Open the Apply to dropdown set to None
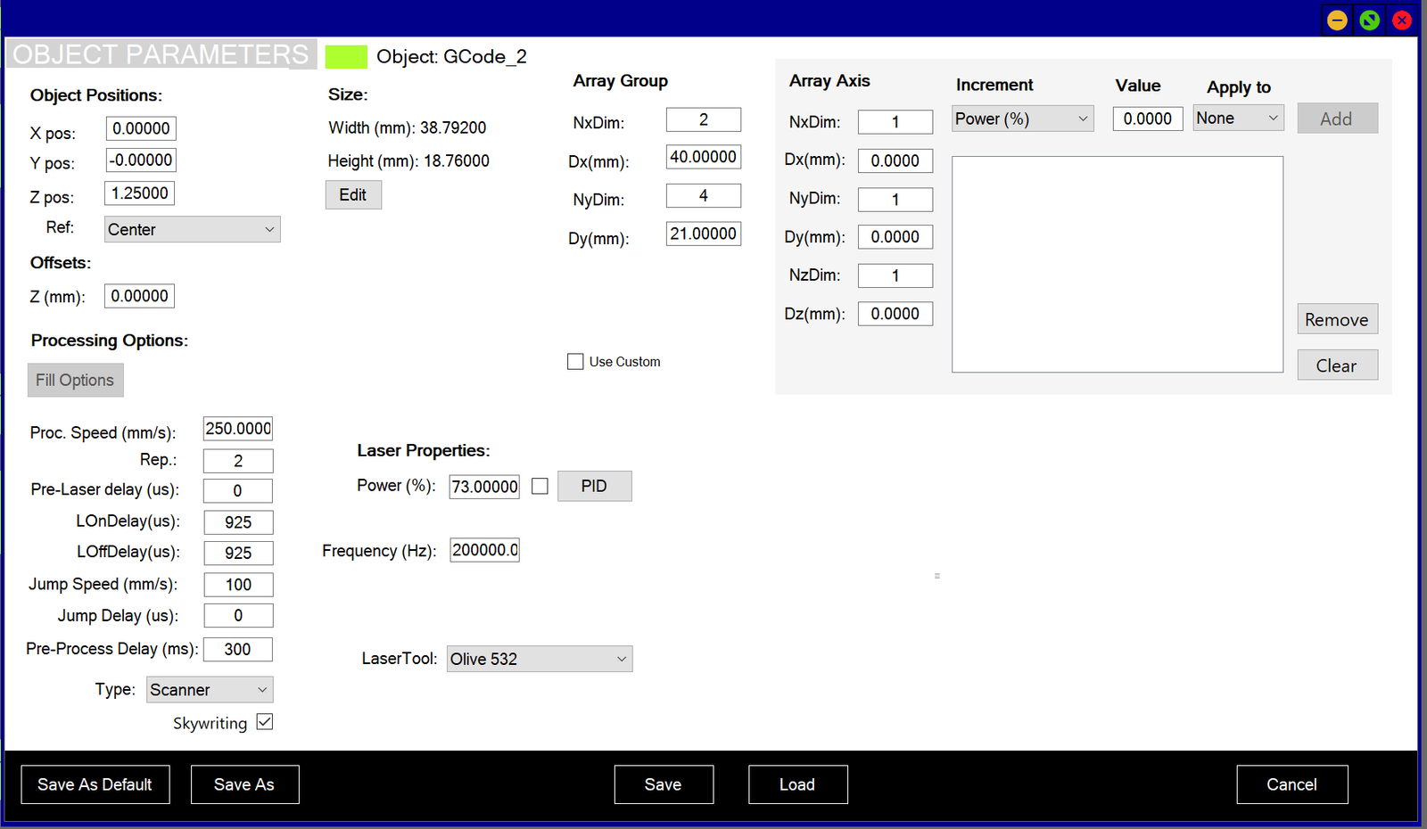The height and width of the screenshot is (829, 1427). [1238, 118]
